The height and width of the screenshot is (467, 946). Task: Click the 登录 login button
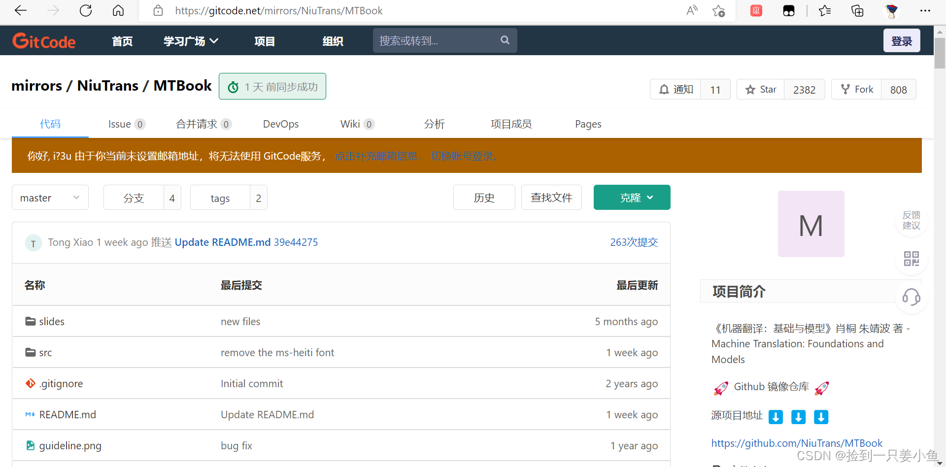[901, 40]
